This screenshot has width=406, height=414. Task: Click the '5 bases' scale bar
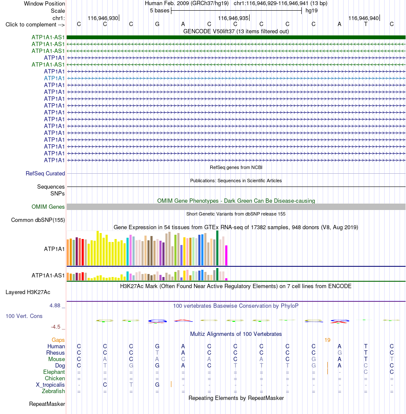click(x=236, y=11)
